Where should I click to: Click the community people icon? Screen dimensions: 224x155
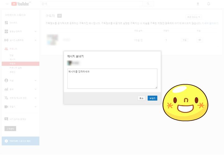6,49
